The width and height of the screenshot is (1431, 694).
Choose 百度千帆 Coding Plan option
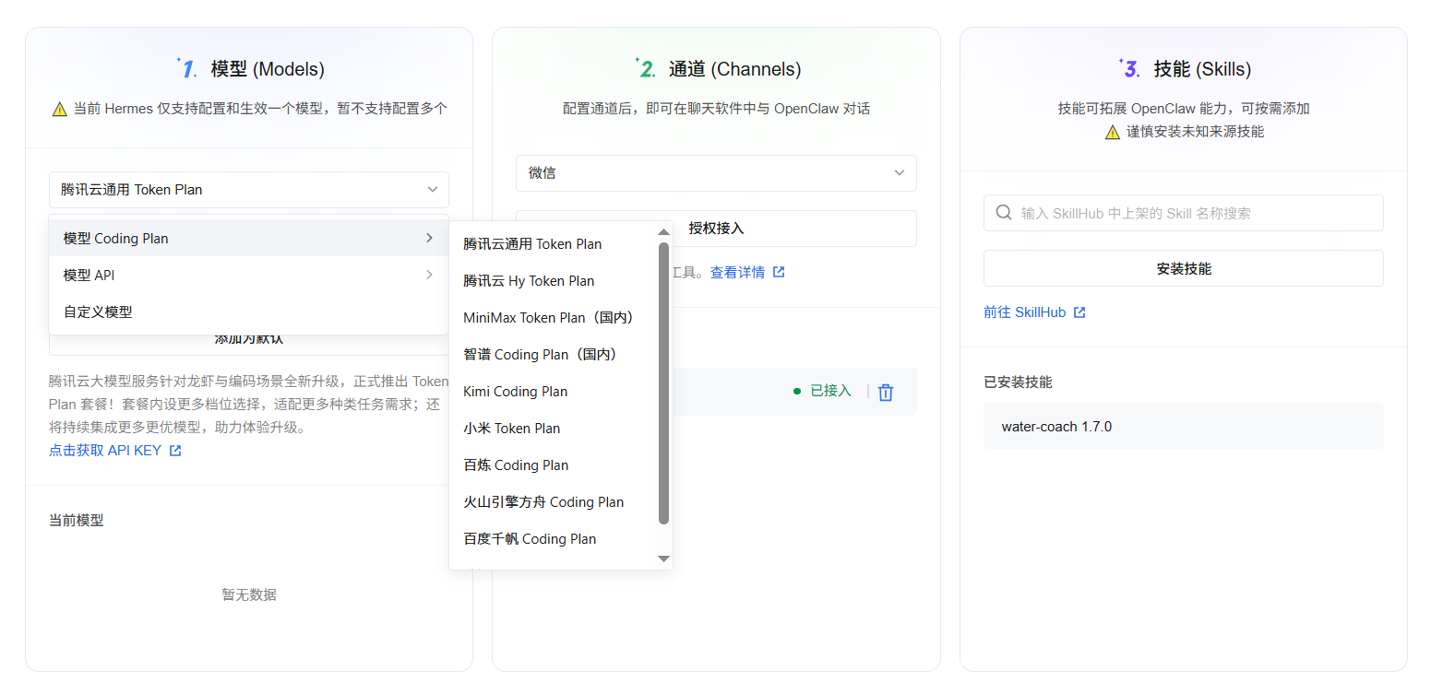(x=554, y=539)
